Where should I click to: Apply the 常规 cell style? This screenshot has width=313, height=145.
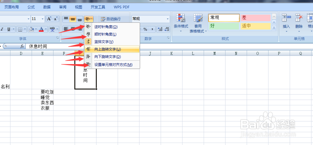(x=224, y=18)
